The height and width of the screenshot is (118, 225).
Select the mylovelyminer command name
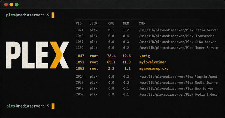coord(153,62)
